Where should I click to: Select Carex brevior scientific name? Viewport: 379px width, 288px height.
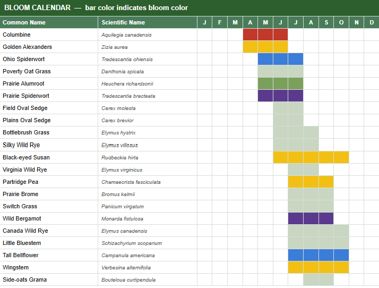click(x=117, y=121)
